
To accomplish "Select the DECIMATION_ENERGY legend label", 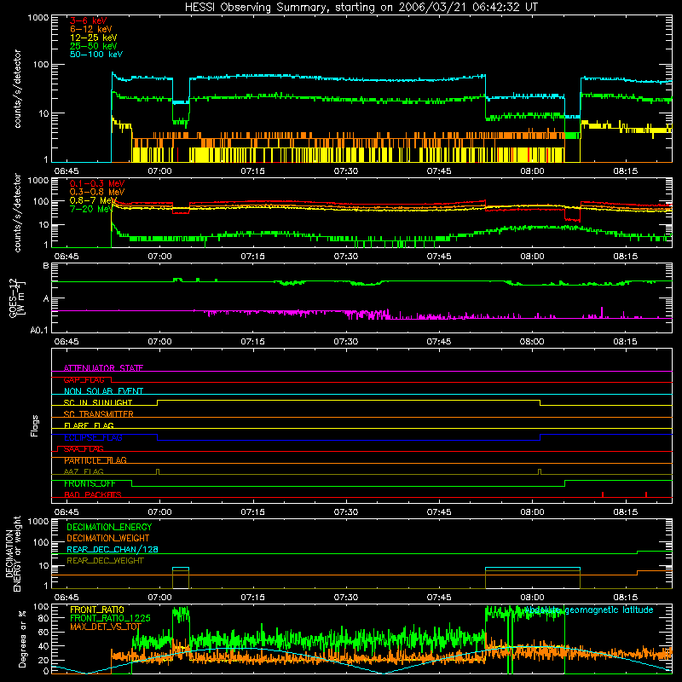I will pyautogui.click(x=109, y=527).
